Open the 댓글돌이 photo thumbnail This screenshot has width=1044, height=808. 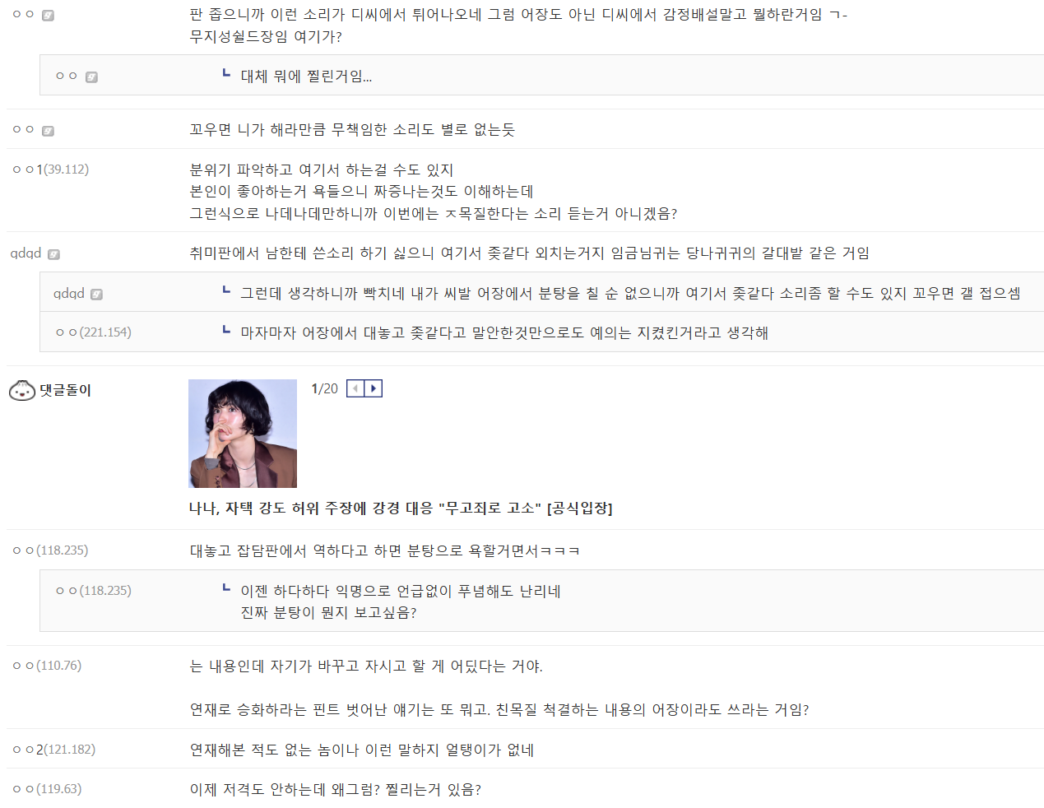tap(243, 434)
